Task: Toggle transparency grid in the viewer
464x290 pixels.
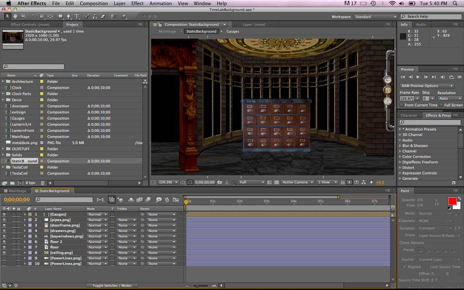Action: [276, 182]
